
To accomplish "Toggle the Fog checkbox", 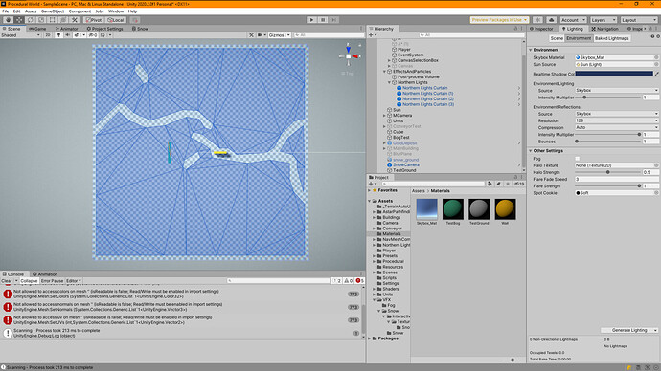I will [577, 159].
